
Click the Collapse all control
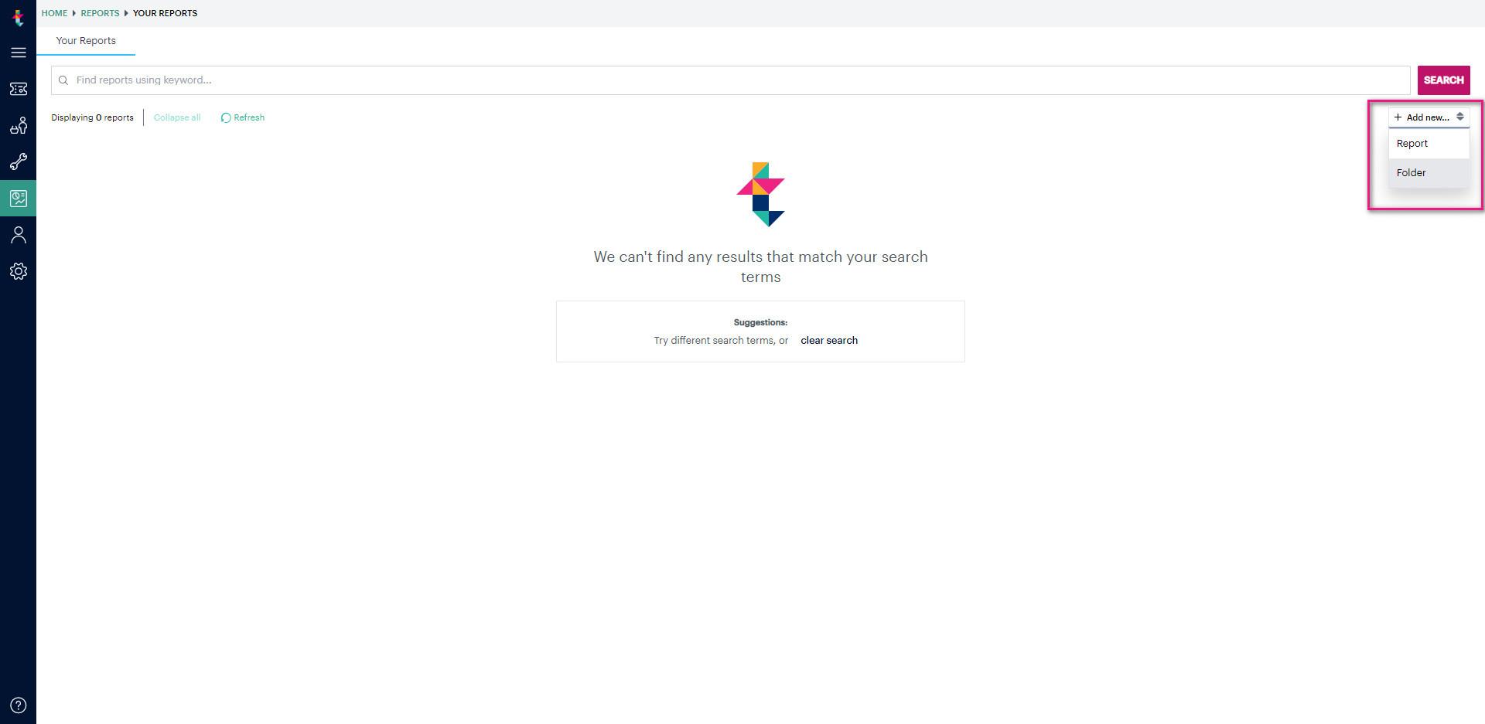click(x=176, y=117)
